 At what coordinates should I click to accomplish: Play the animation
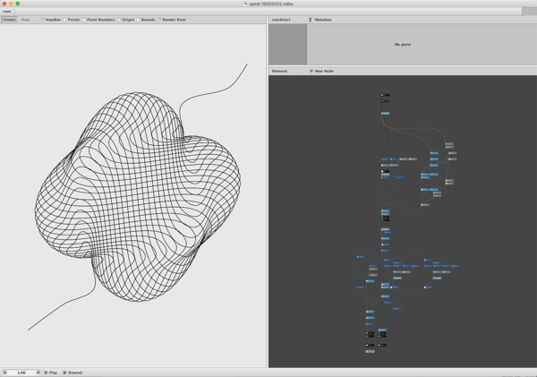(51, 373)
